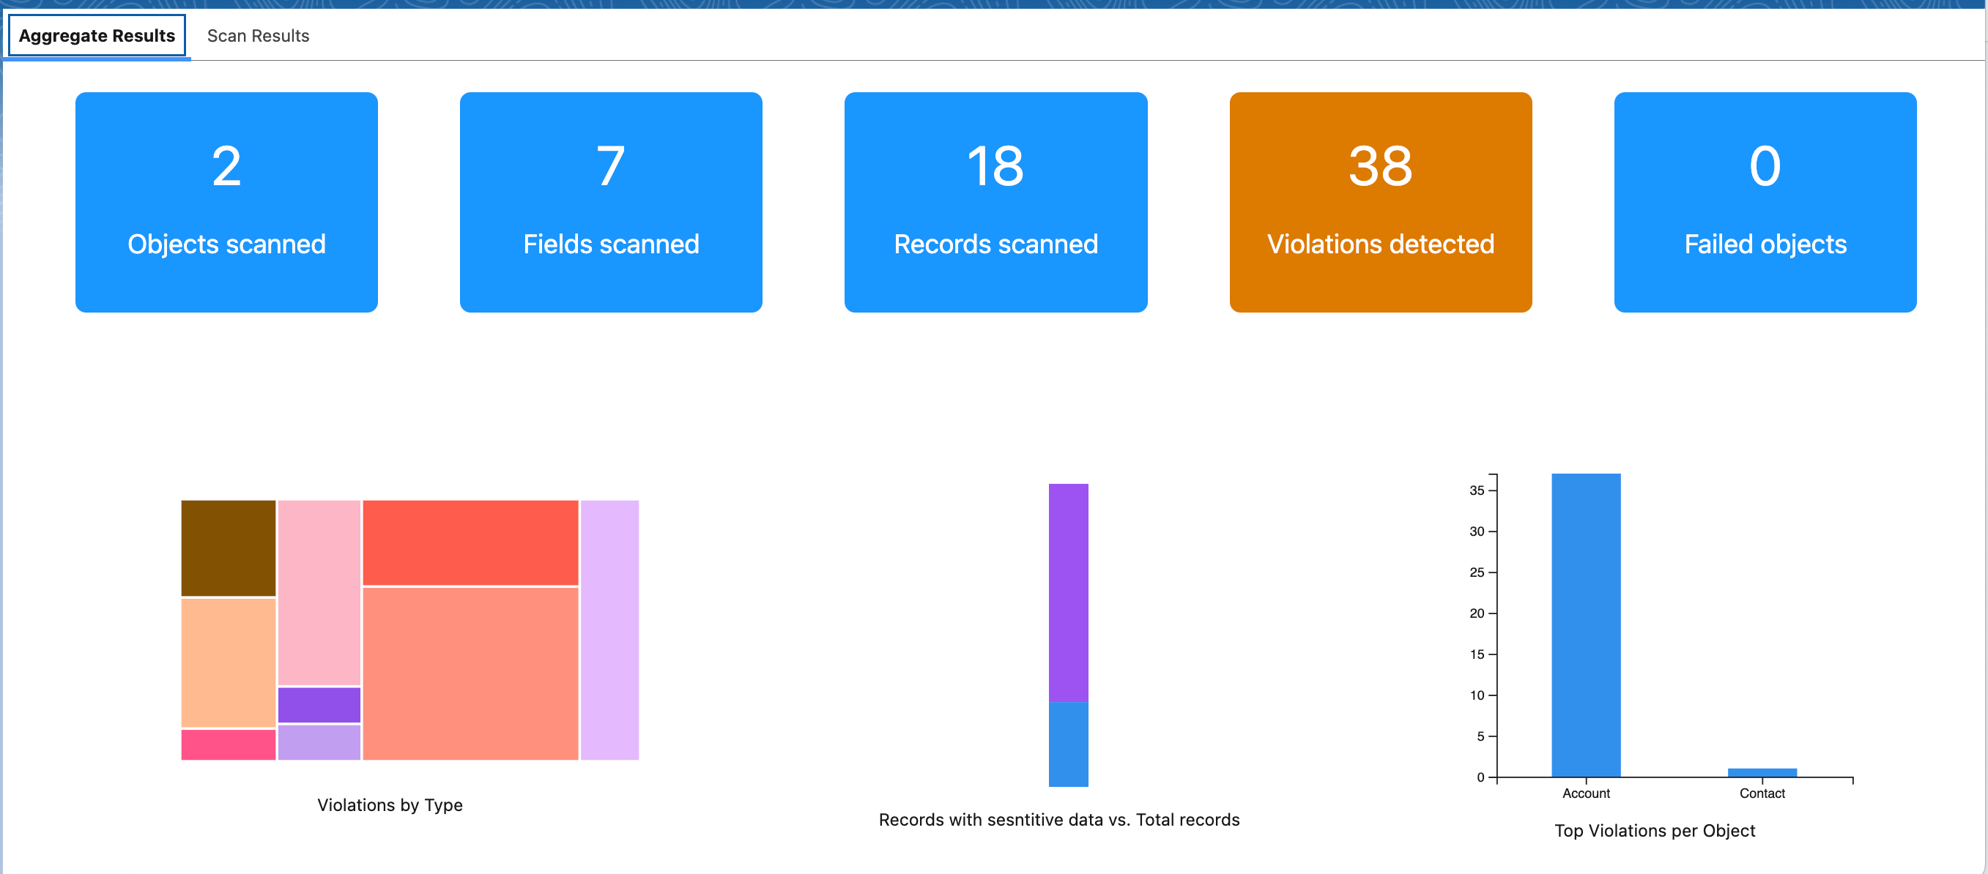The image size is (1988, 874).
Task: Click the bright red treemap block
Action: (470, 542)
